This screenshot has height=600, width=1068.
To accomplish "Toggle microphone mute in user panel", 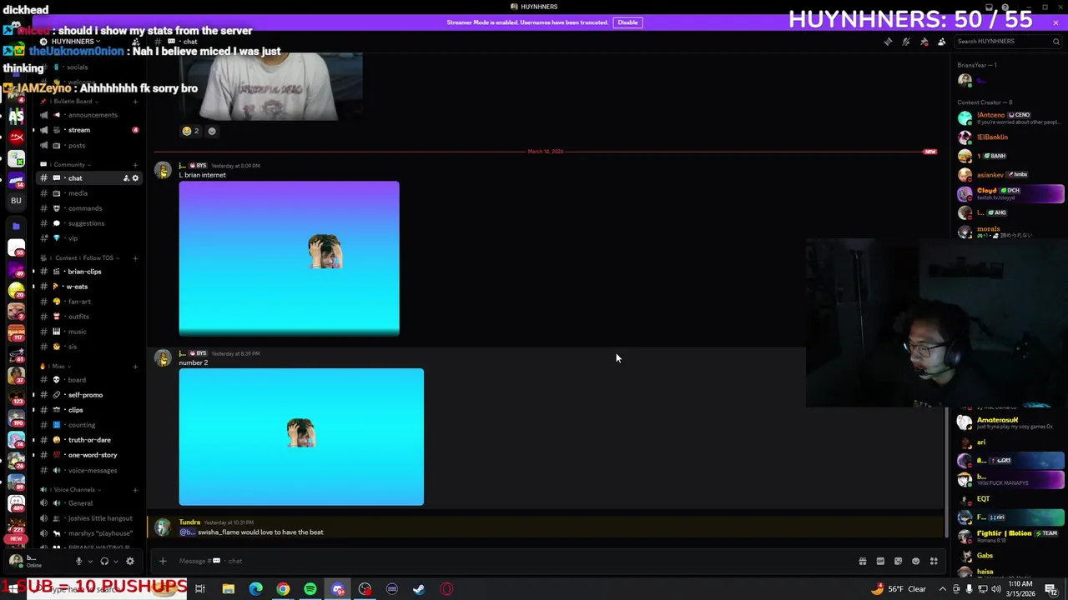I will pos(78,562).
